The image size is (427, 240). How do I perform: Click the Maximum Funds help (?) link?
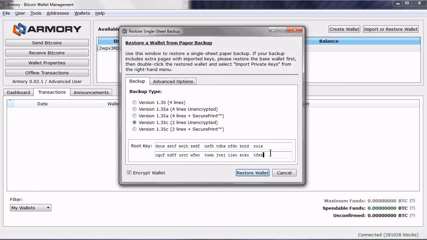pos(412,201)
